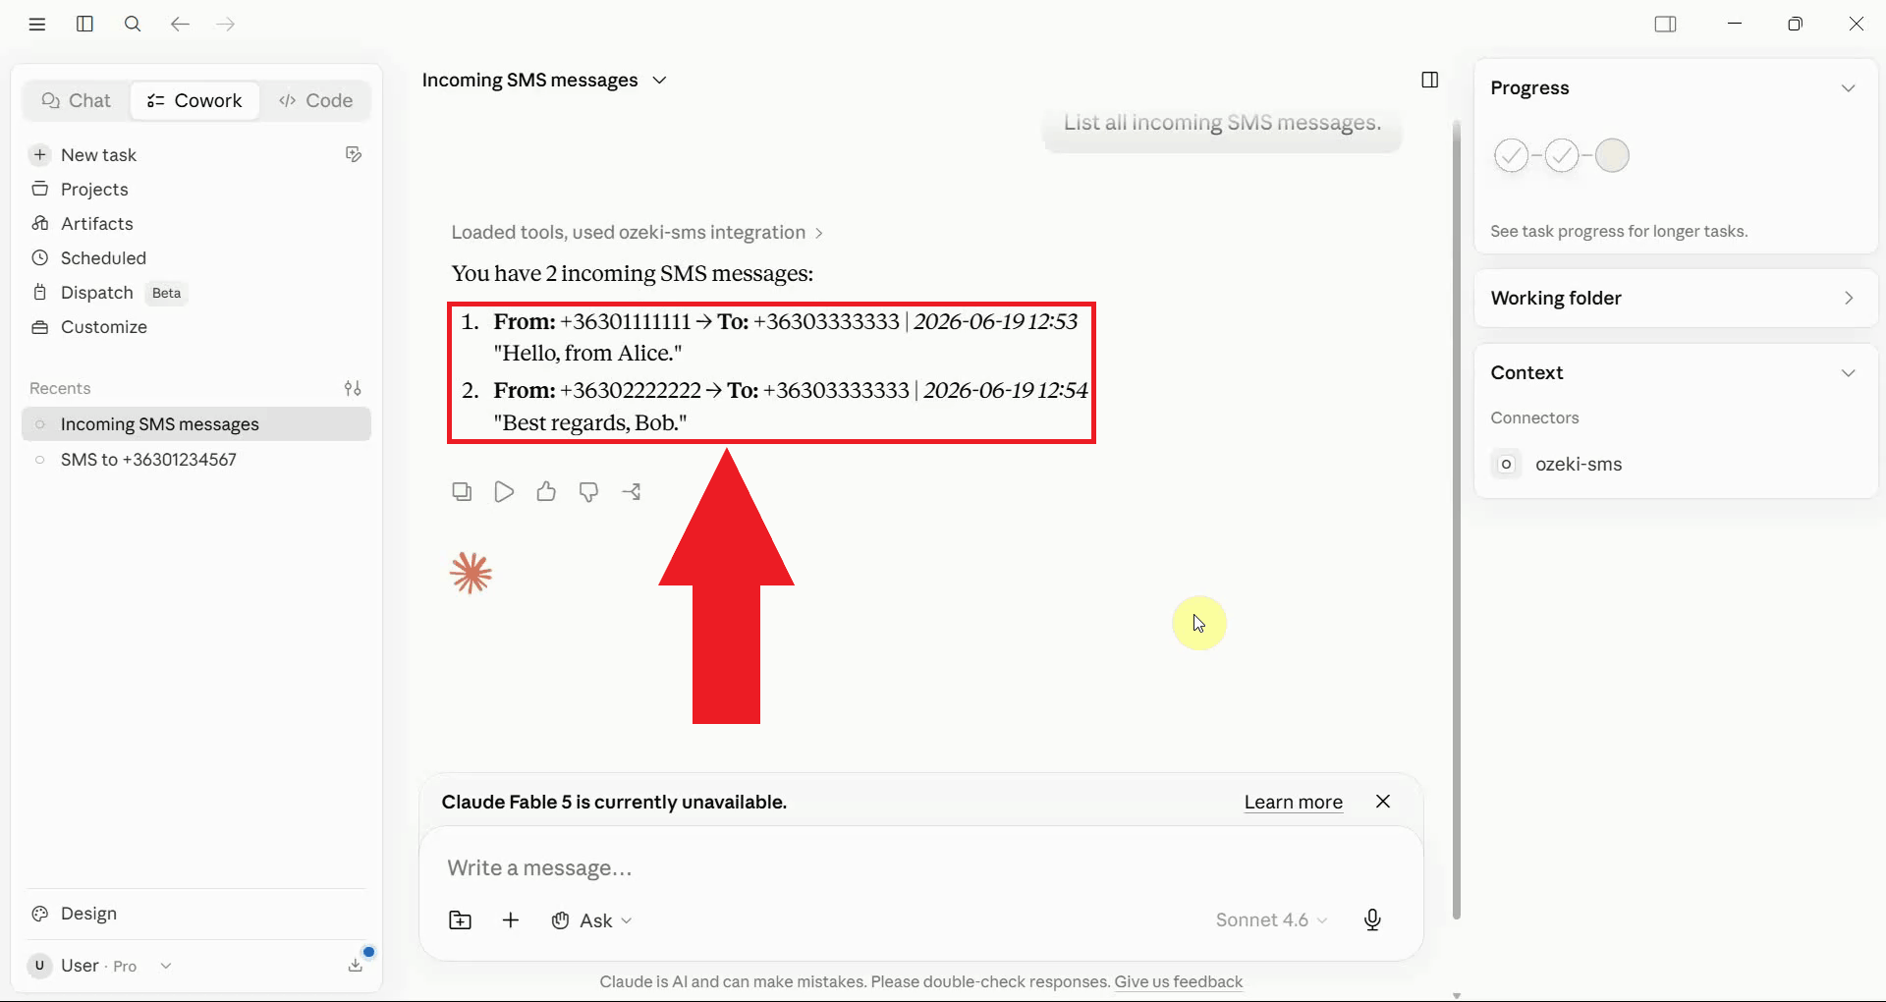Select the Incoming SMS messages recent task
The width and height of the screenshot is (1886, 1002).
tap(196, 424)
